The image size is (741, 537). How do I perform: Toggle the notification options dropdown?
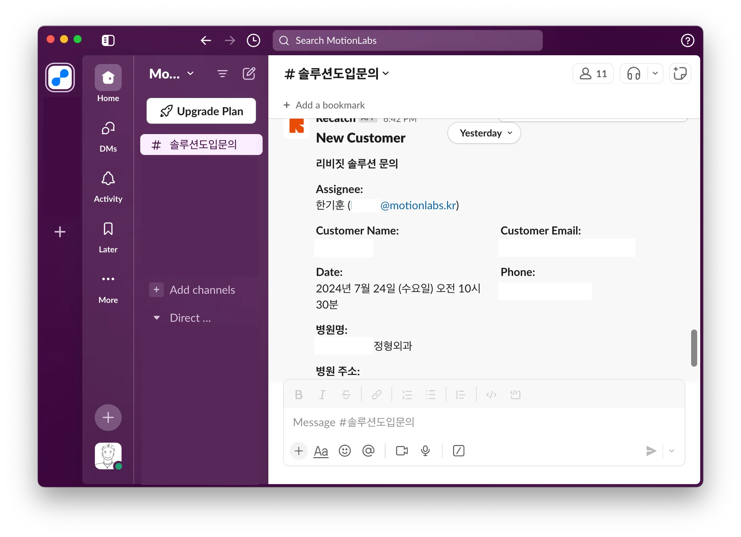[x=654, y=73]
